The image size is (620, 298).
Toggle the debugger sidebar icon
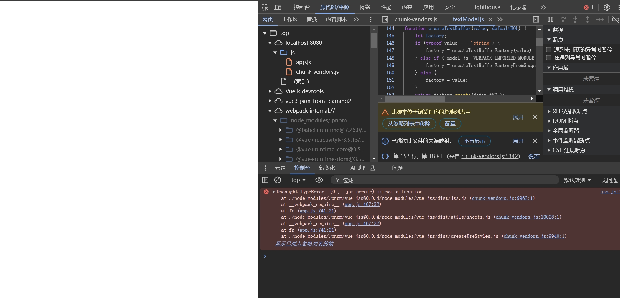pos(536,19)
